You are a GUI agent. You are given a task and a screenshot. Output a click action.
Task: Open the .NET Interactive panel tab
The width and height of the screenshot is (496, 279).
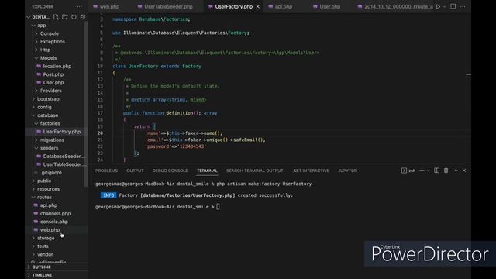click(x=311, y=170)
